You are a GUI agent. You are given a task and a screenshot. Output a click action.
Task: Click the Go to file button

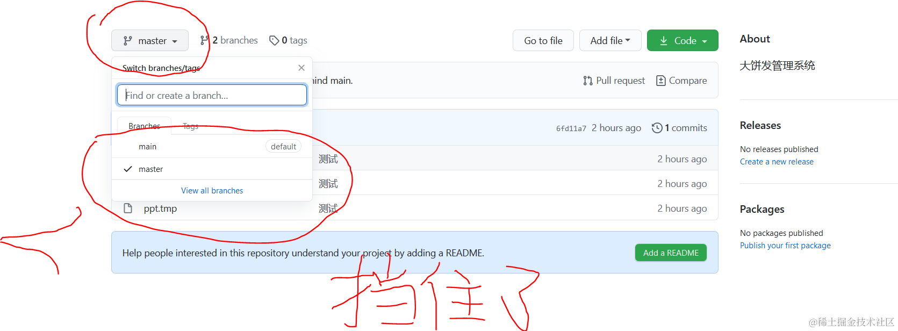coord(543,40)
